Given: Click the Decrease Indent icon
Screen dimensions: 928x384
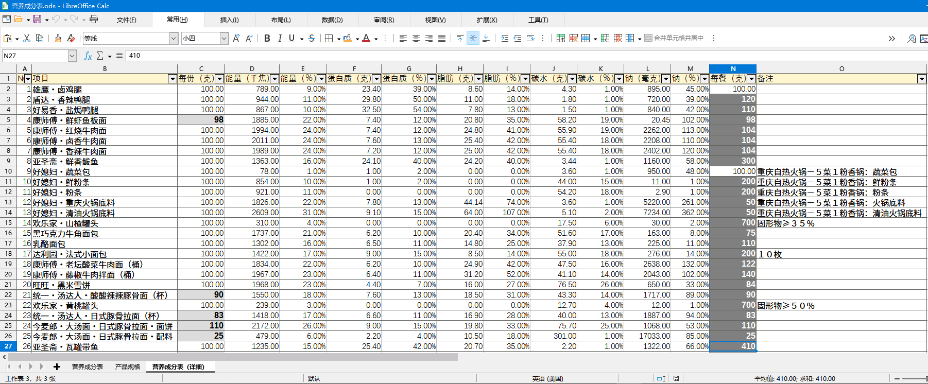Looking at the screenshot, I should pos(518,38).
